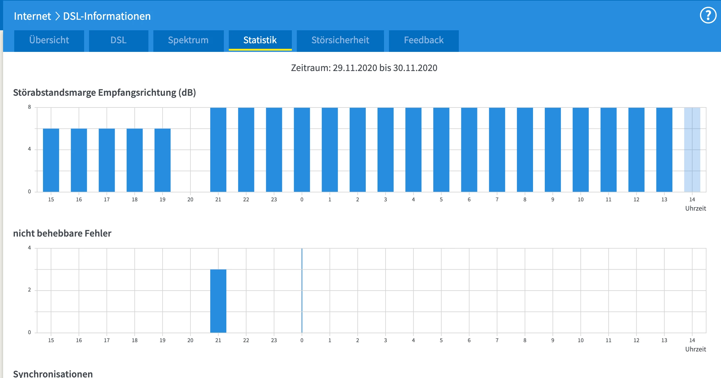Click the hour 19 bar in margin chart
This screenshot has height=378, width=721.
[162, 160]
